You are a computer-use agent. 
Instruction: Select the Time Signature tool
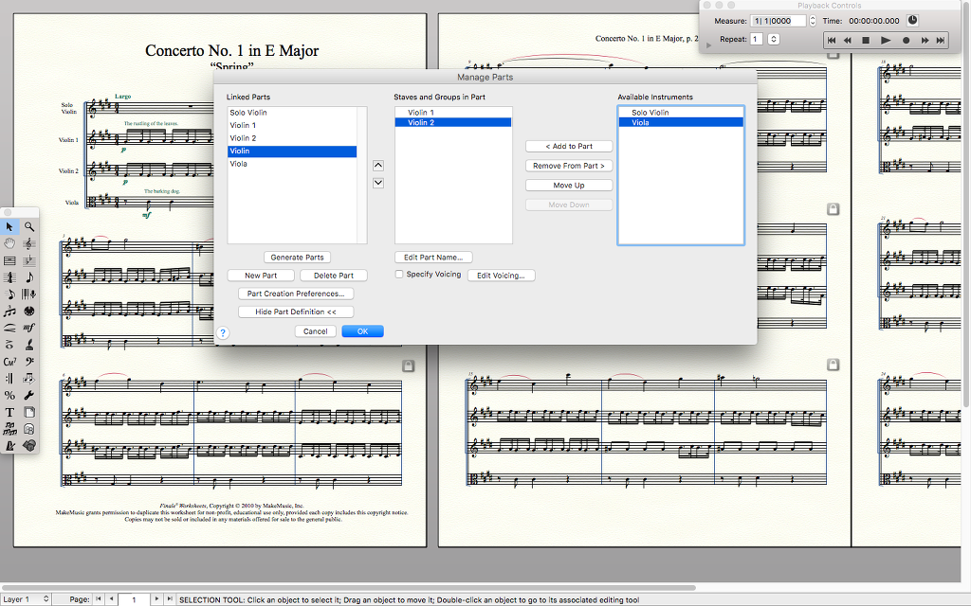(x=9, y=277)
